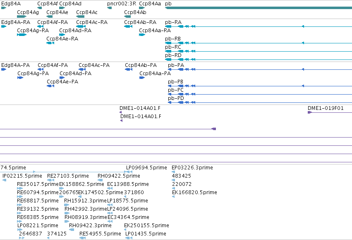
Task: Select transcript Ccp84Aa-RA
Action: point(155,31)
